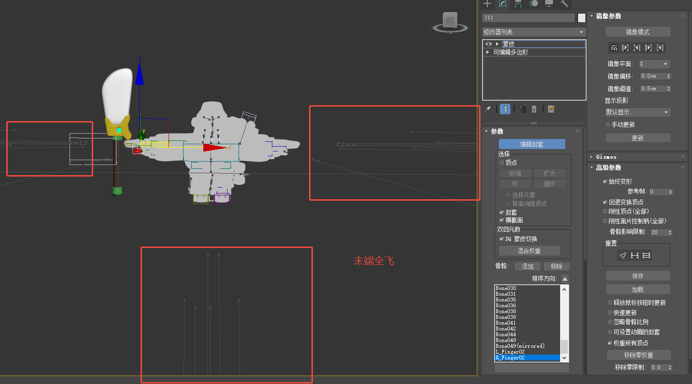The width and height of the screenshot is (692, 384).
Task: Click the pin stack icon
Action: (x=488, y=110)
